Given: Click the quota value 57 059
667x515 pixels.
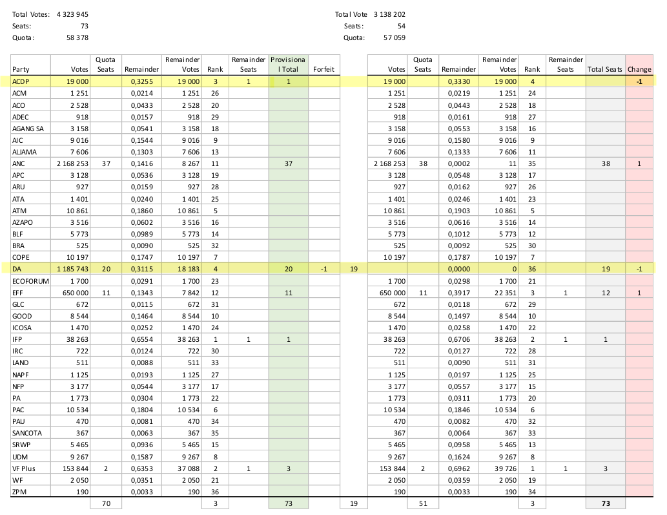Looking at the screenshot, I should pos(395,38).
